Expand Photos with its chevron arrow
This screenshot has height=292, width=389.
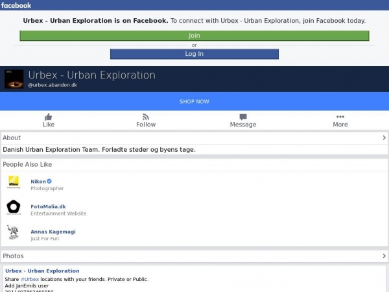point(384,256)
